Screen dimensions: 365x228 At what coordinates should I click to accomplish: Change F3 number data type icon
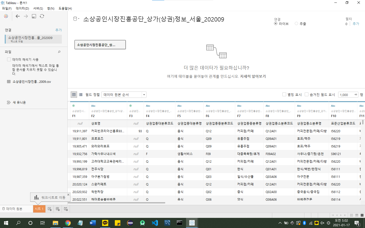[131, 106]
